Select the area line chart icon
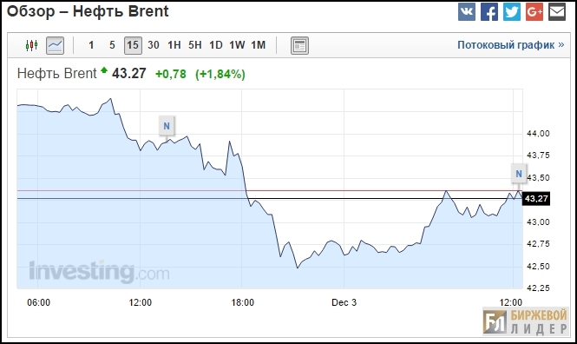Viewport: 577px width, 344px height. coord(56,46)
